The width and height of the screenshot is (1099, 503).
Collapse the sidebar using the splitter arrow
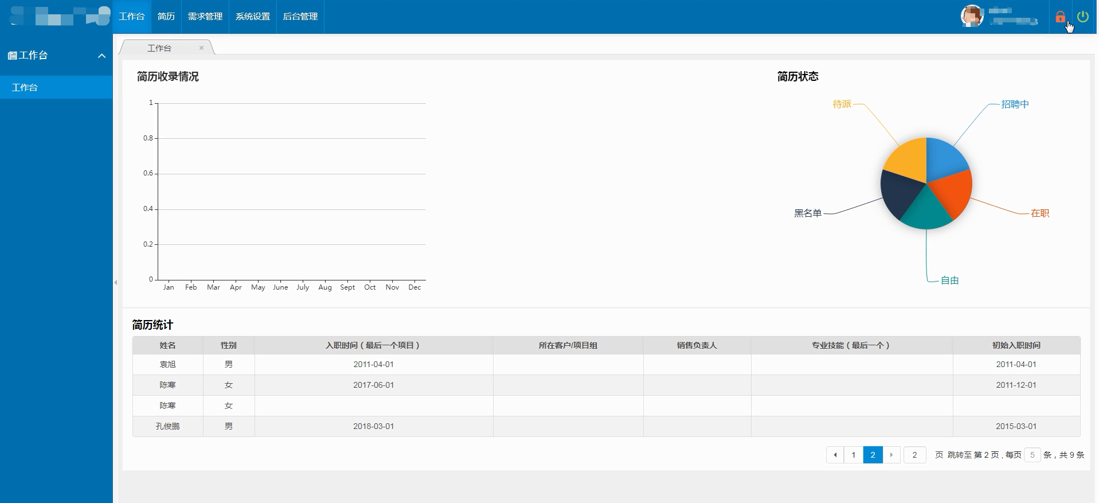pyautogui.click(x=116, y=282)
